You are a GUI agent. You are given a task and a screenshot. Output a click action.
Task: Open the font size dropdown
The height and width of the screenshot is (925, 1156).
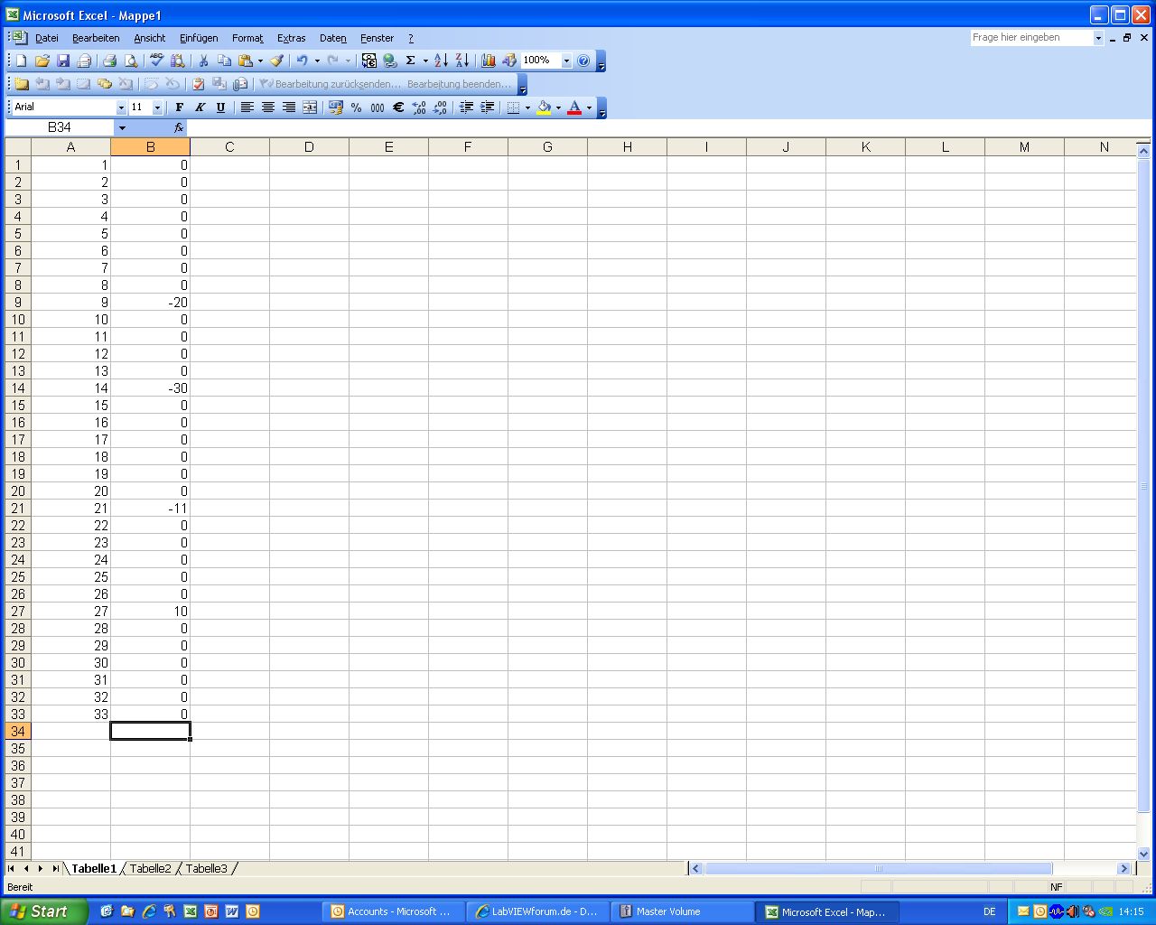[x=157, y=107]
